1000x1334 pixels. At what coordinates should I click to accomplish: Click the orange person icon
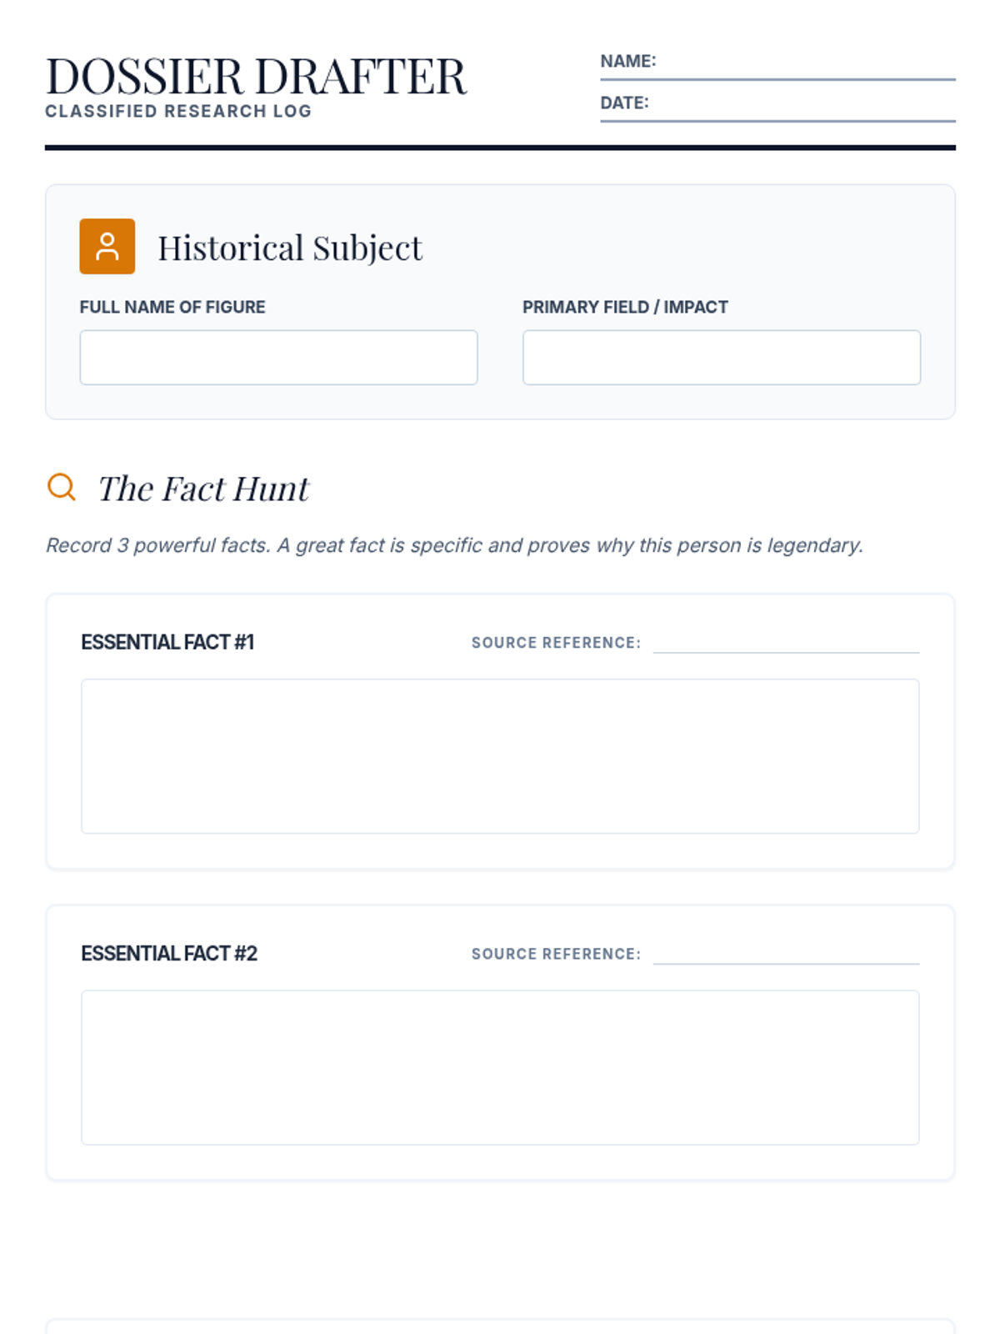[x=107, y=247]
